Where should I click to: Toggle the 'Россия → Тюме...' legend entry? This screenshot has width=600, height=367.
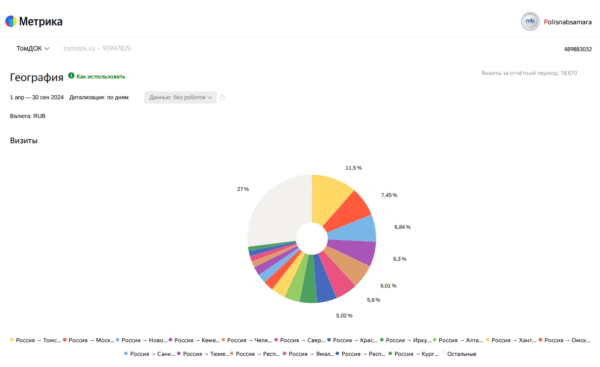[x=203, y=354]
